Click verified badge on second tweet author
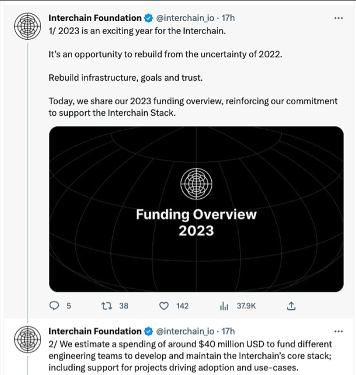 pos(149,331)
